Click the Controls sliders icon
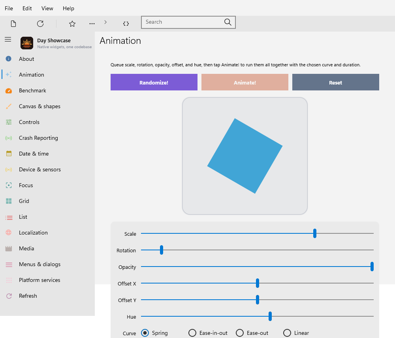Image resolution: width=395 pixels, height=338 pixels. pos(9,122)
